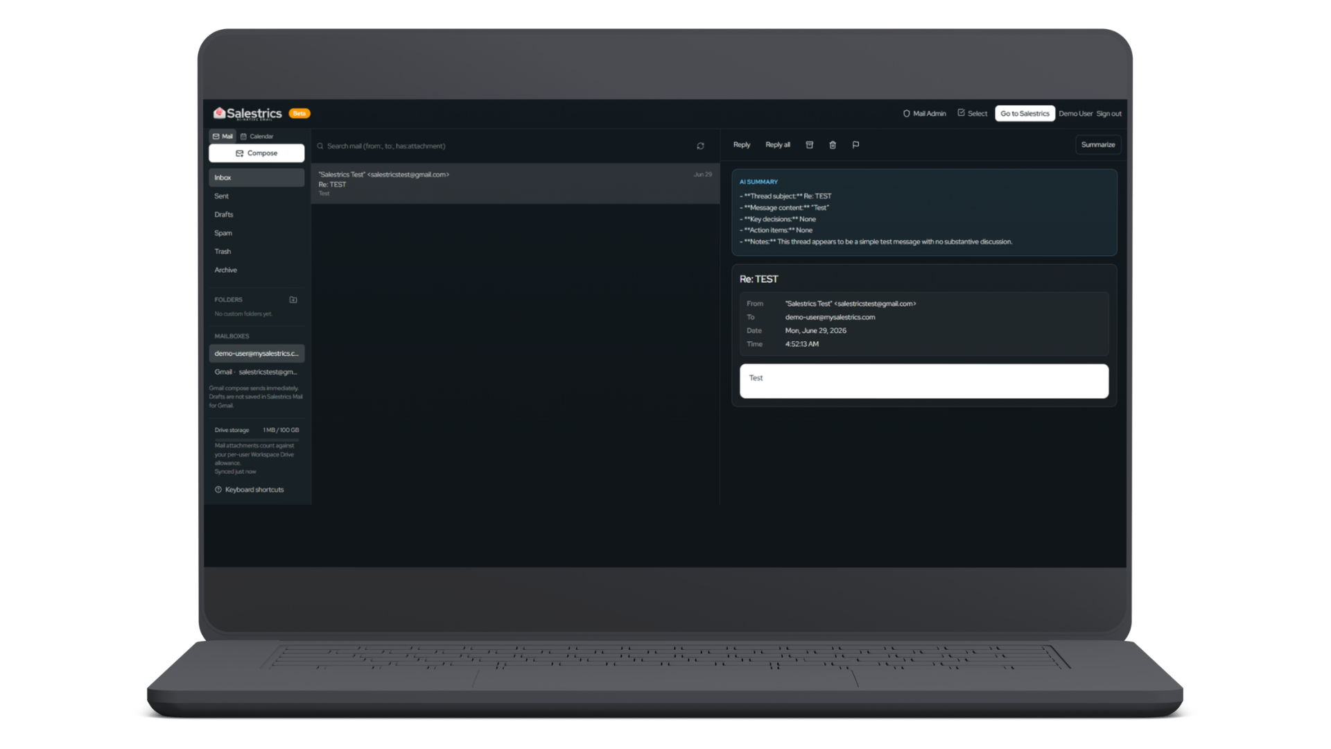Flag the open message
Screen dimensions: 1331x749
click(x=855, y=145)
